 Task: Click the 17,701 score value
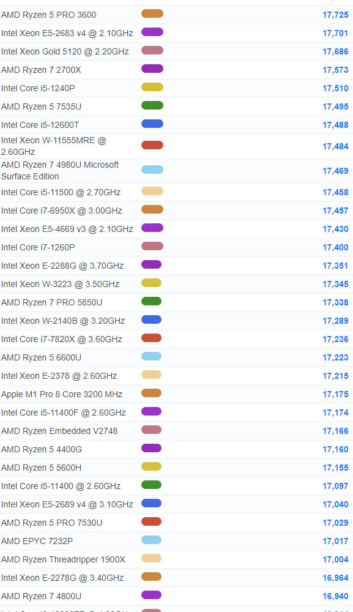pos(335,33)
